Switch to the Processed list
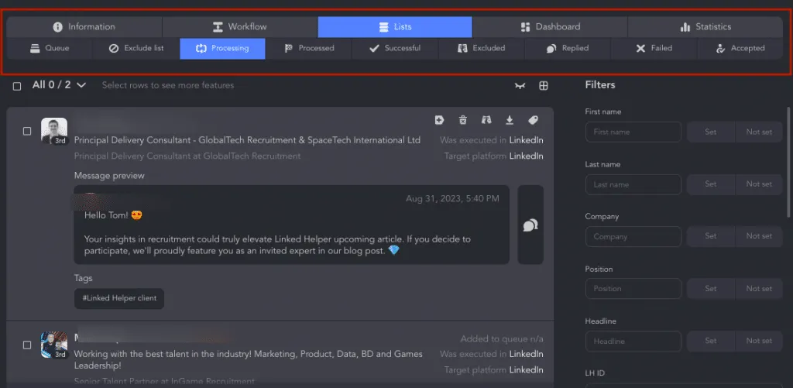 pyautogui.click(x=309, y=49)
